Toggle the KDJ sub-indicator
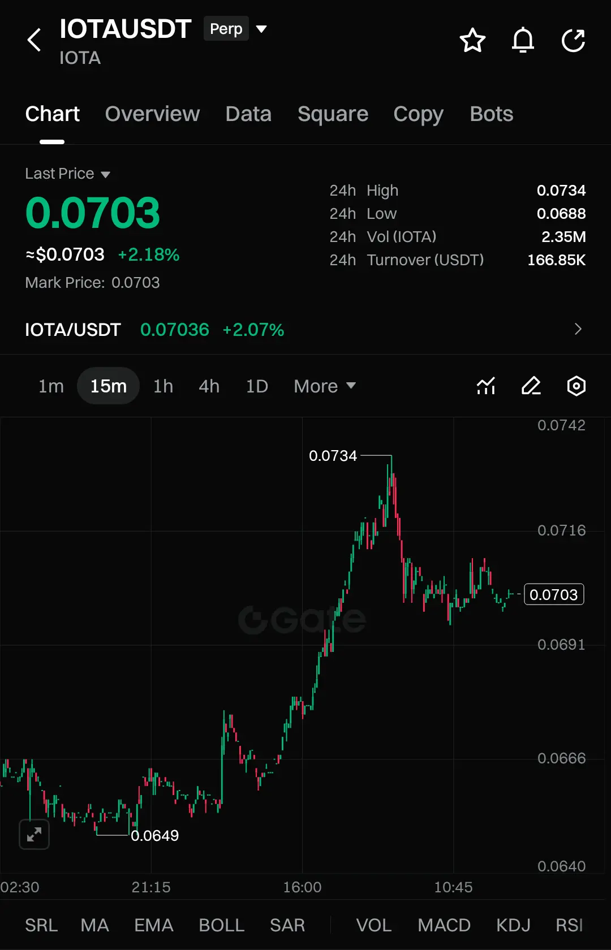The image size is (611, 950). (513, 925)
